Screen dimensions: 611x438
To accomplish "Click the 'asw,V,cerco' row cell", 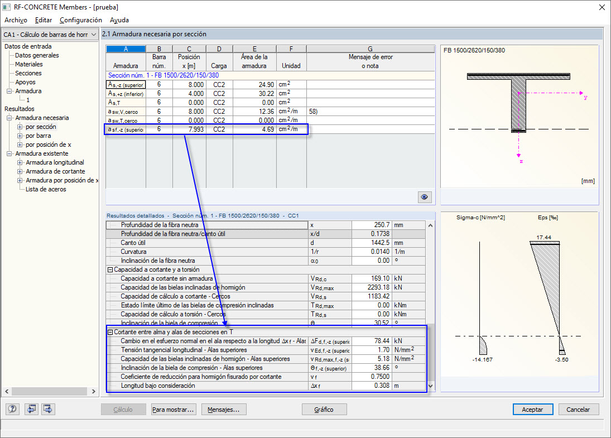I will pyautogui.click(x=126, y=112).
